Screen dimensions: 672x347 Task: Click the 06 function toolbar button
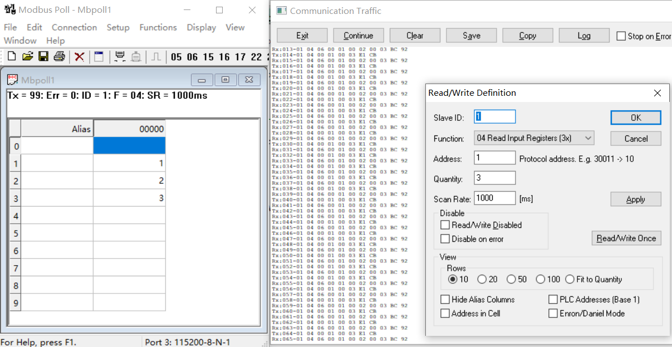pyautogui.click(x=192, y=57)
